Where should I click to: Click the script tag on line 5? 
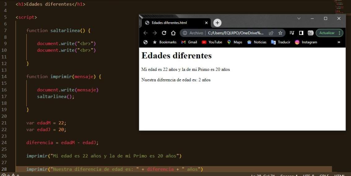(26, 17)
